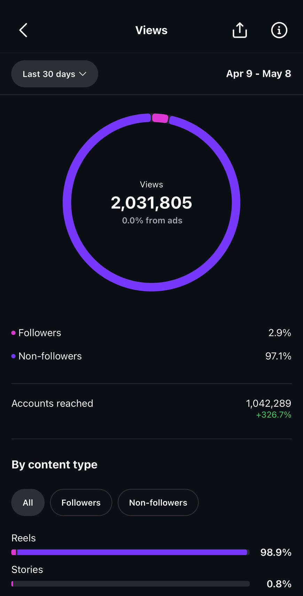The width and height of the screenshot is (303, 596).
Task: Open the Last 30 days dropdown
Action: point(55,74)
